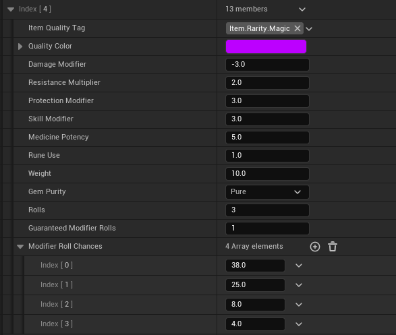Select the Resistance Multiplier label
Image resolution: width=396 pixels, height=335 pixels.
pos(64,82)
